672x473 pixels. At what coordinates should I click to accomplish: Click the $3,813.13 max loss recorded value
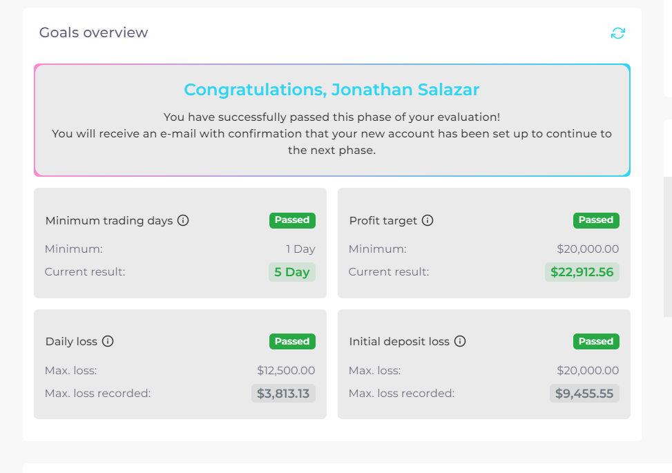283,394
